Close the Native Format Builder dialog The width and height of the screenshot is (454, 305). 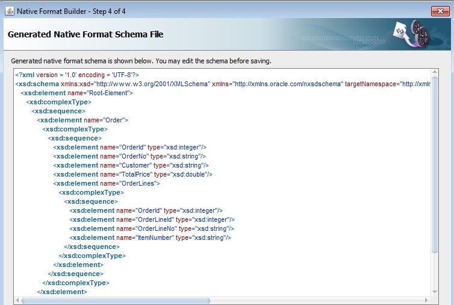(x=438, y=11)
